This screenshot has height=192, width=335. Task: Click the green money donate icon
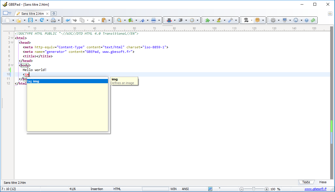tap(313, 20)
